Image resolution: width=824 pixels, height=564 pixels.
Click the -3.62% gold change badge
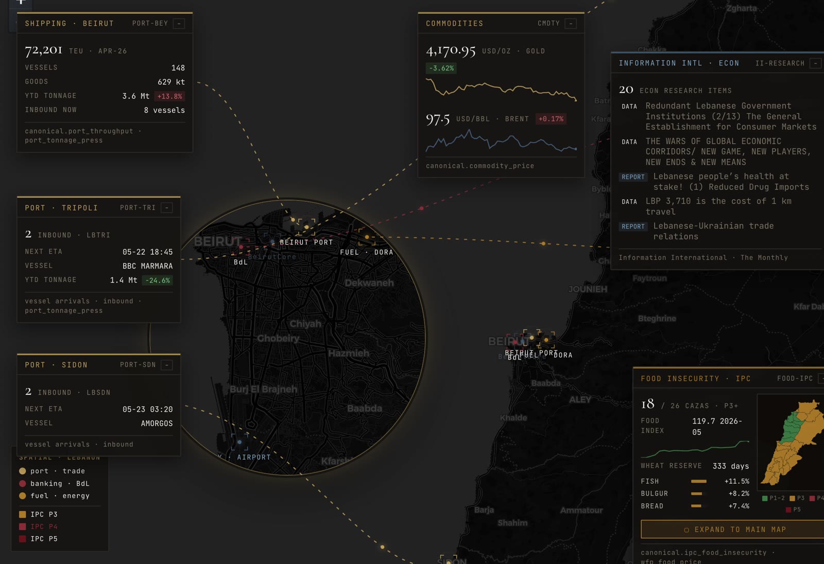coord(441,68)
